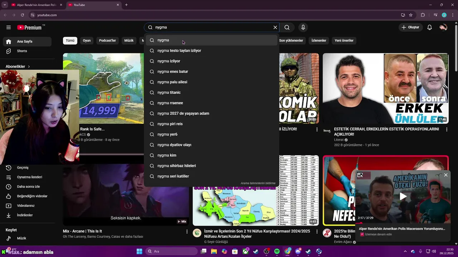The width and height of the screenshot is (458, 257).
Task: Open Videolarınız in sidebar
Action: 27,206
